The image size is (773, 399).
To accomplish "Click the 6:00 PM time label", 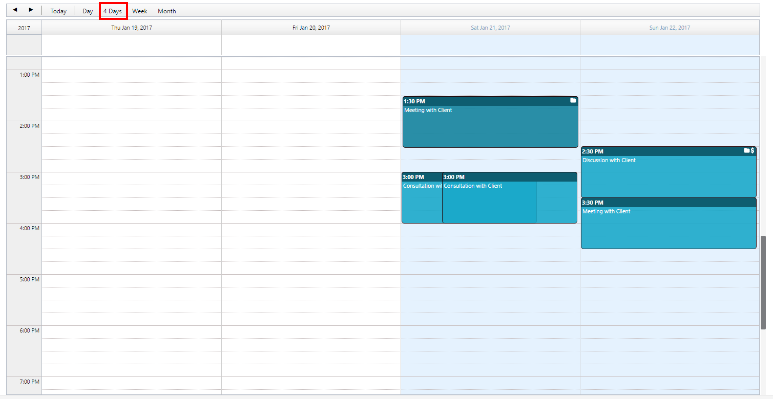I will click(x=29, y=330).
